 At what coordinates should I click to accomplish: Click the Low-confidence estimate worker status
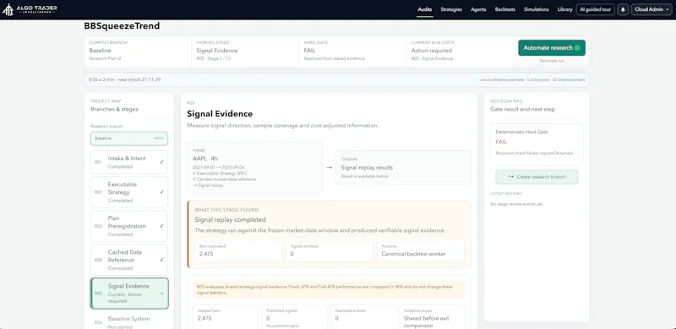532,79
